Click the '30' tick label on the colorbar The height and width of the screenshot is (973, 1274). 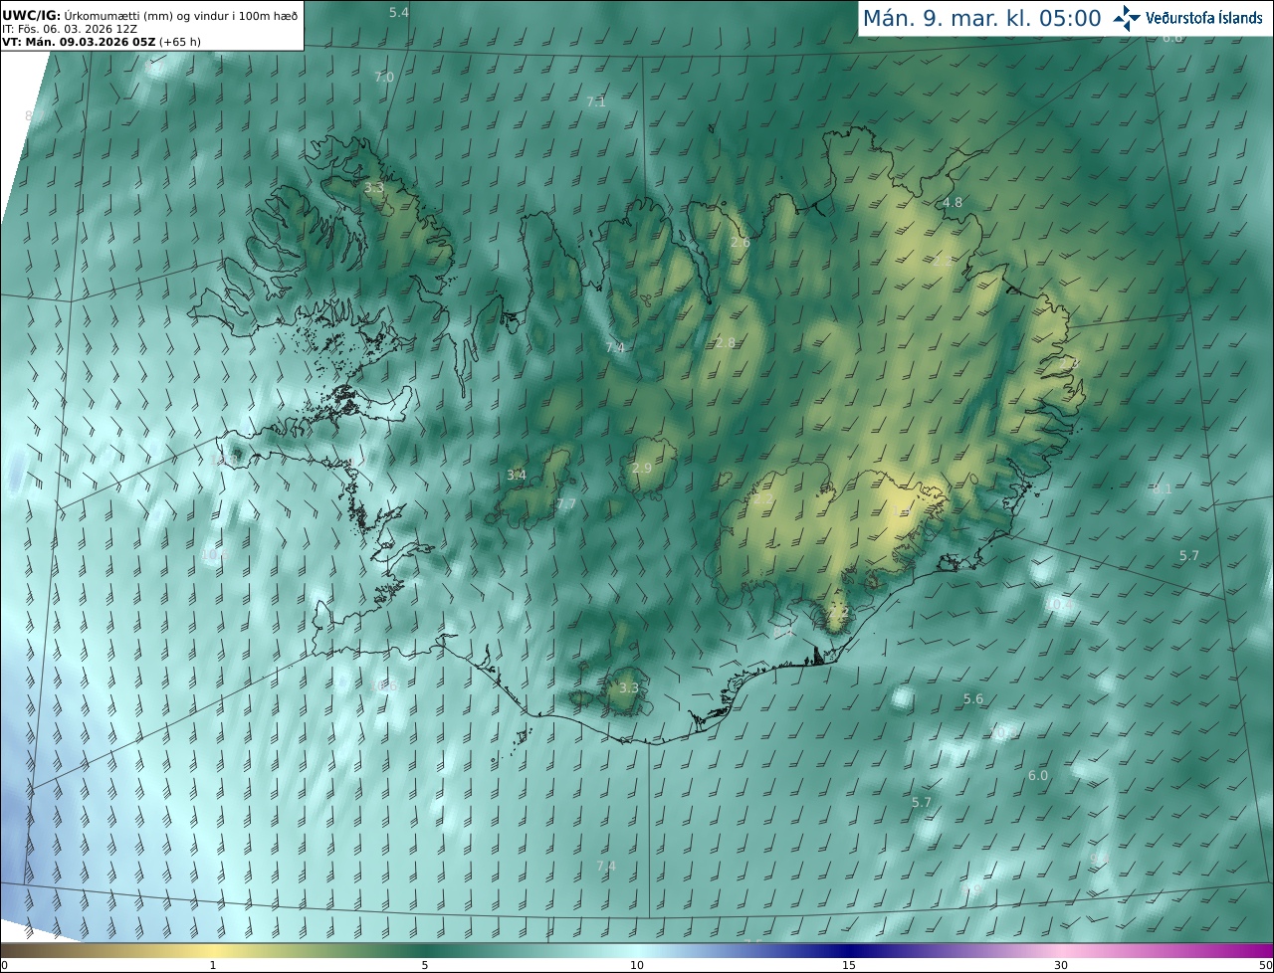(x=1061, y=965)
